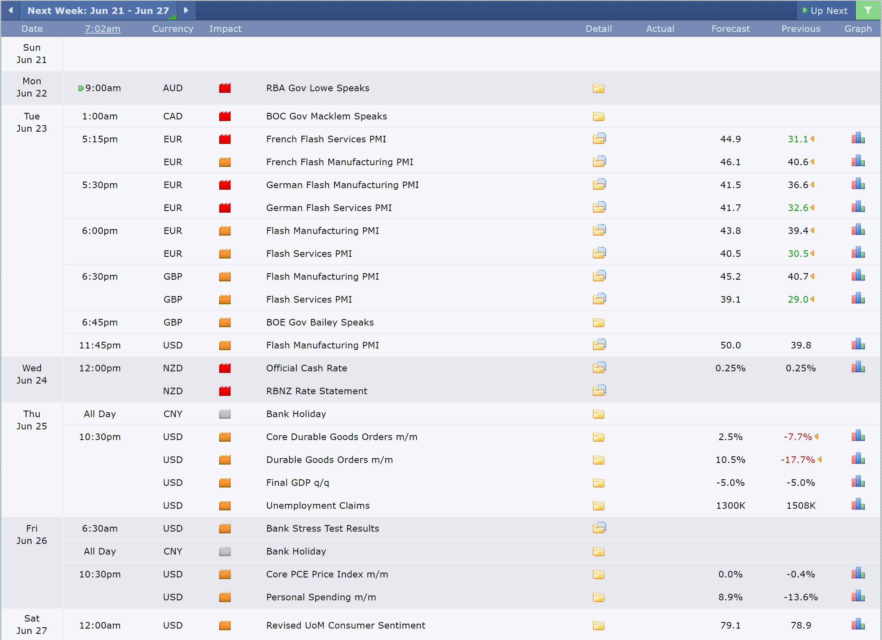Click gray impact icon for Friday Bank Holiday
882x640 pixels.
click(225, 551)
